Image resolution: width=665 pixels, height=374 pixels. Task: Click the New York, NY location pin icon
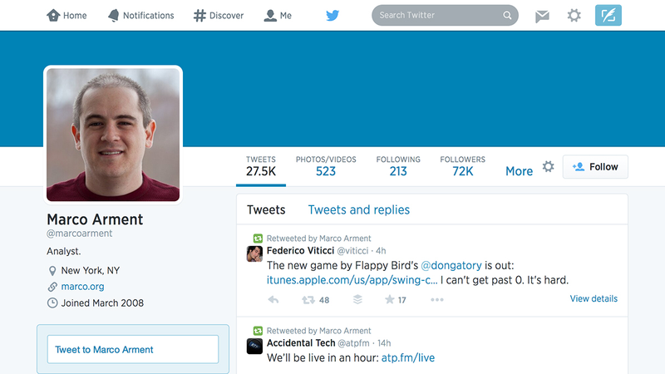click(x=52, y=271)
